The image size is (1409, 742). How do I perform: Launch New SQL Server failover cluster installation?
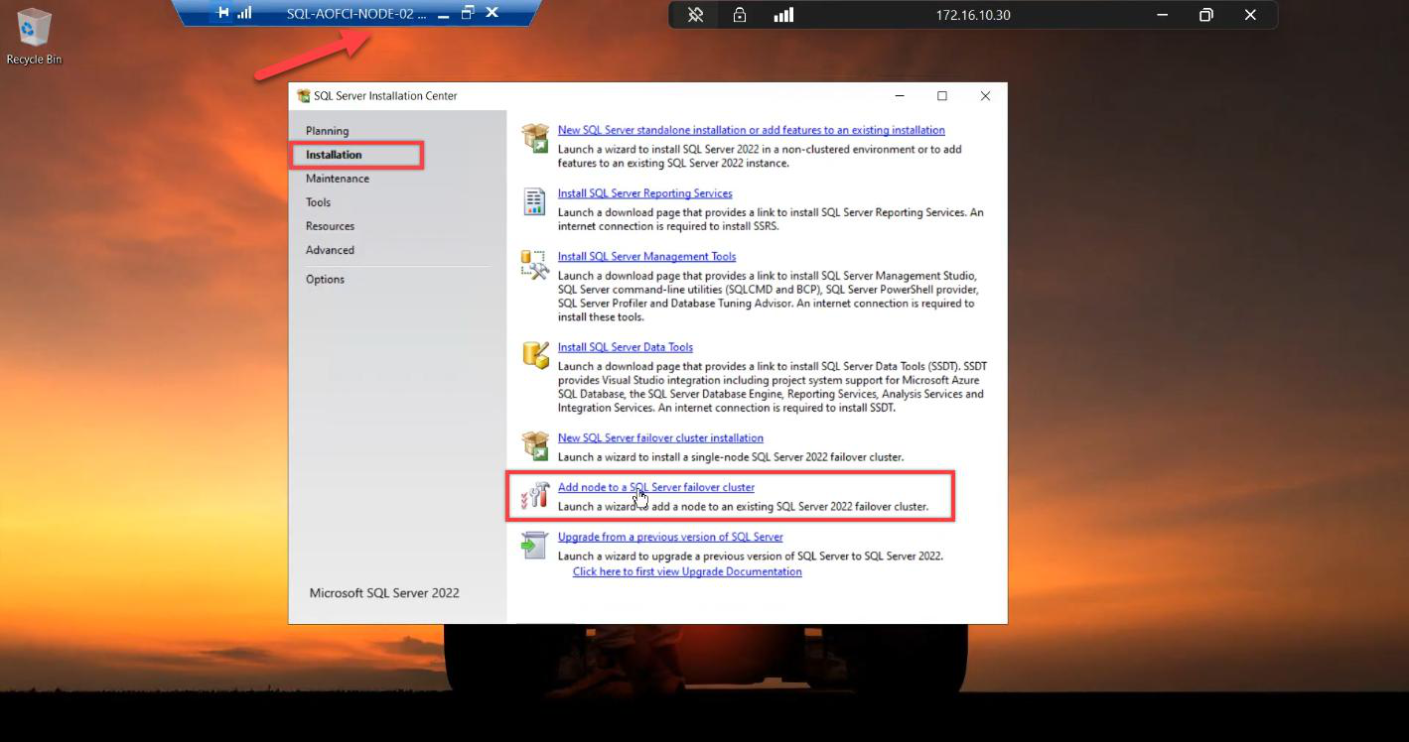660,437
